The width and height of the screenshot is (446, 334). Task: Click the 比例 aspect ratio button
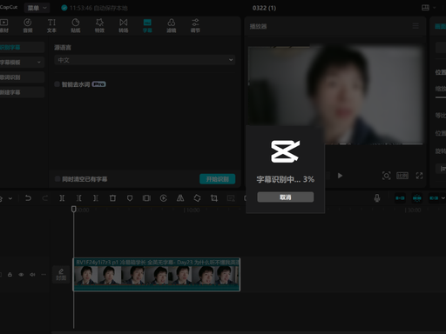click(x=402, y=176)
